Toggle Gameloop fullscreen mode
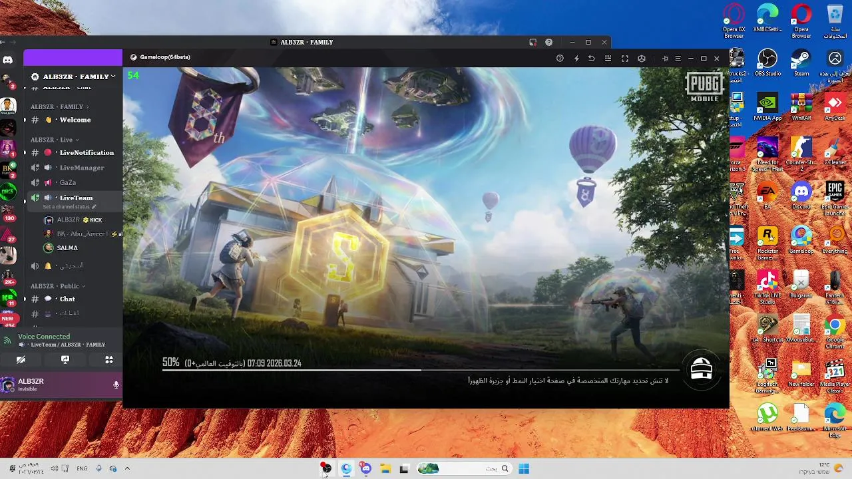Viewport: 852px width, 479px height. (624, 59)
